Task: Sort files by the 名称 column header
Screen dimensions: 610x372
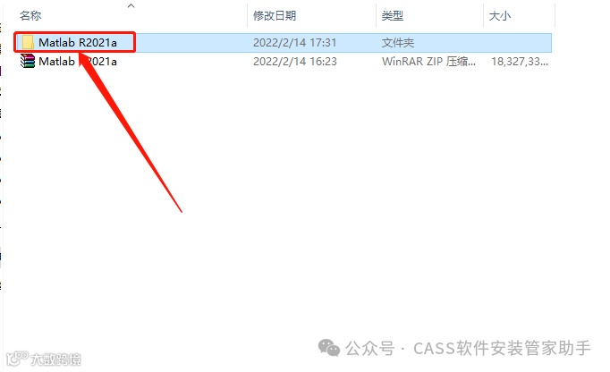Action: click(30, 16)
